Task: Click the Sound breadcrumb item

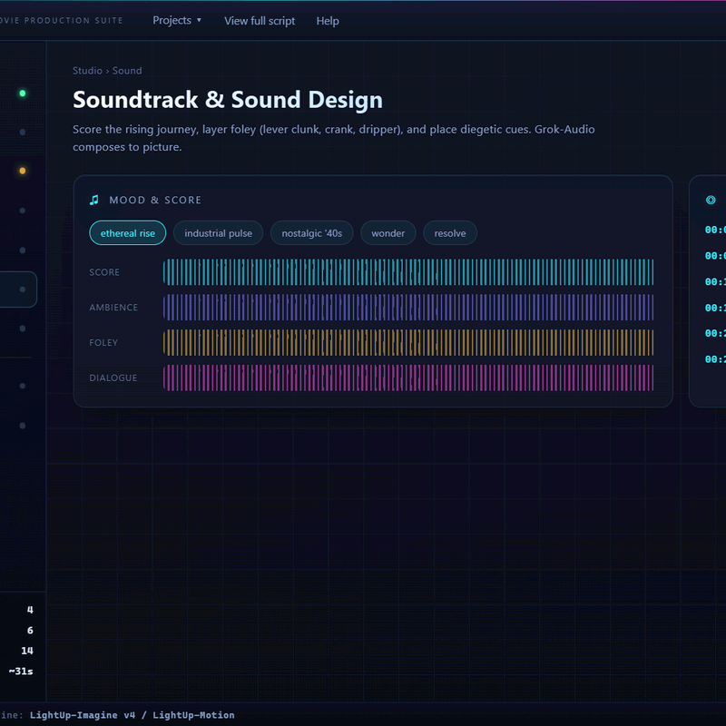Action: click(127, 71)
